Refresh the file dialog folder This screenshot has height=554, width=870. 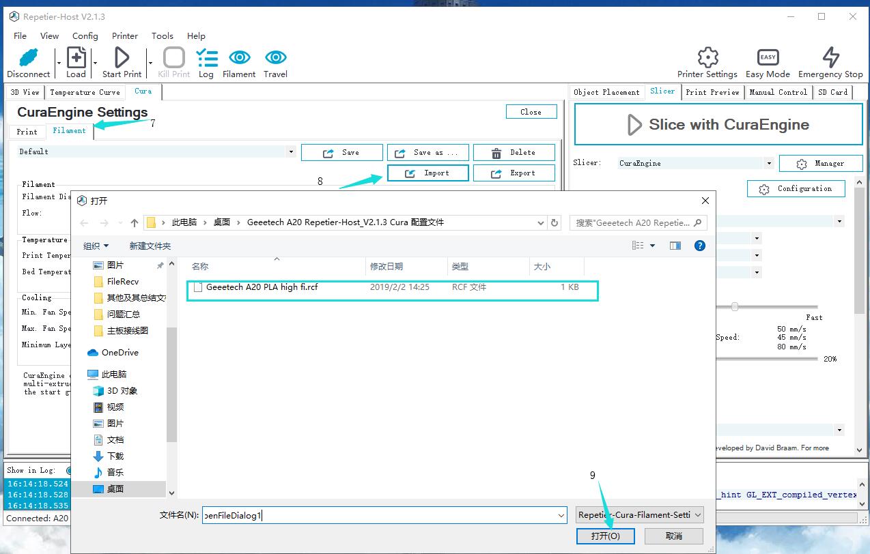pos(555,222)
